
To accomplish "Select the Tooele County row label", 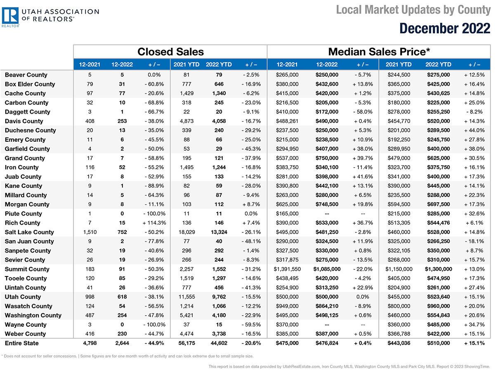I will coord(26,279).
